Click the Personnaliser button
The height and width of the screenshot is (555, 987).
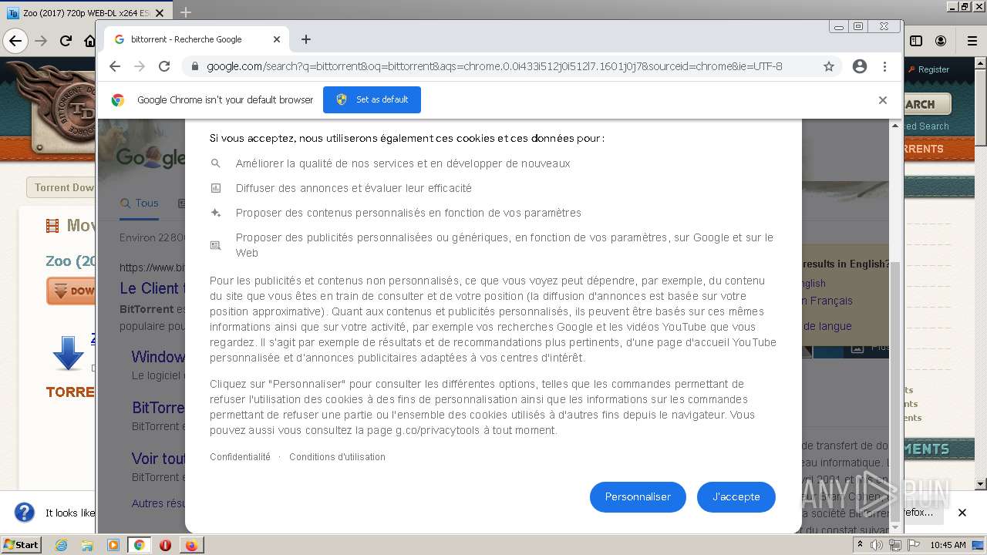(638, 496)
